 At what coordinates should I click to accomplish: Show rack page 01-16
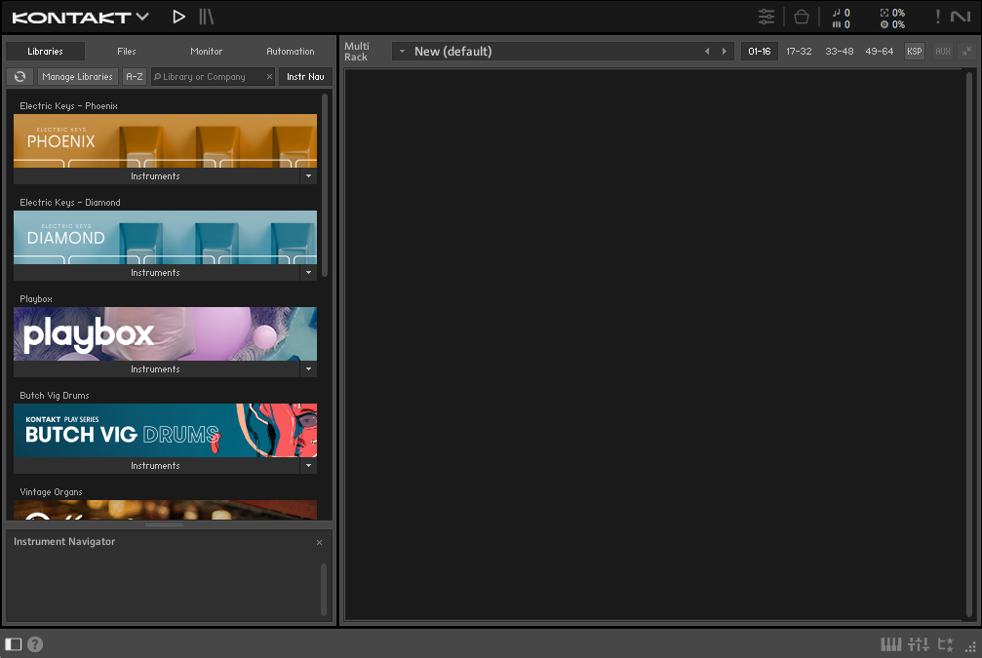[760, 52]
